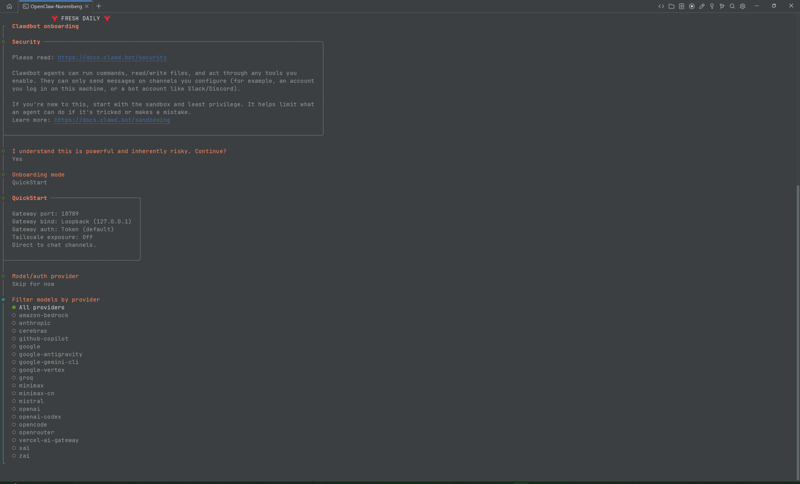Click the 'Clawdbot onboarding' heading text
Screen dimensions: 800x484
pyautogui.click(x=46, y=26)
